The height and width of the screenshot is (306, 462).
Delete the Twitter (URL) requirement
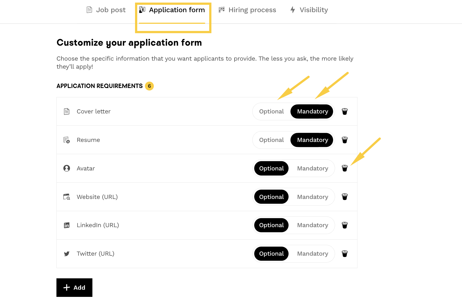tap(344, 254)
